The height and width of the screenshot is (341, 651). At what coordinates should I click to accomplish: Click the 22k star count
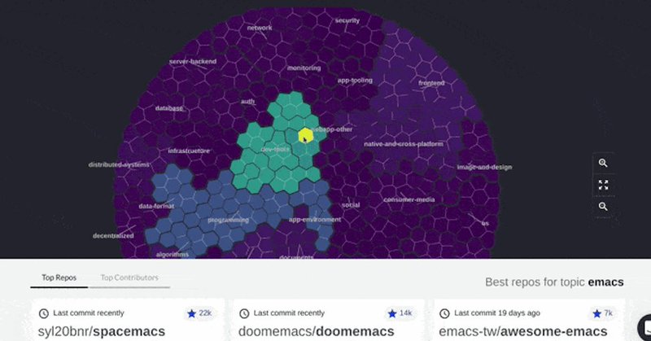click(205, 313)
